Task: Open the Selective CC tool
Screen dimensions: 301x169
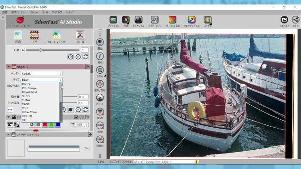Action: (191, 20)
